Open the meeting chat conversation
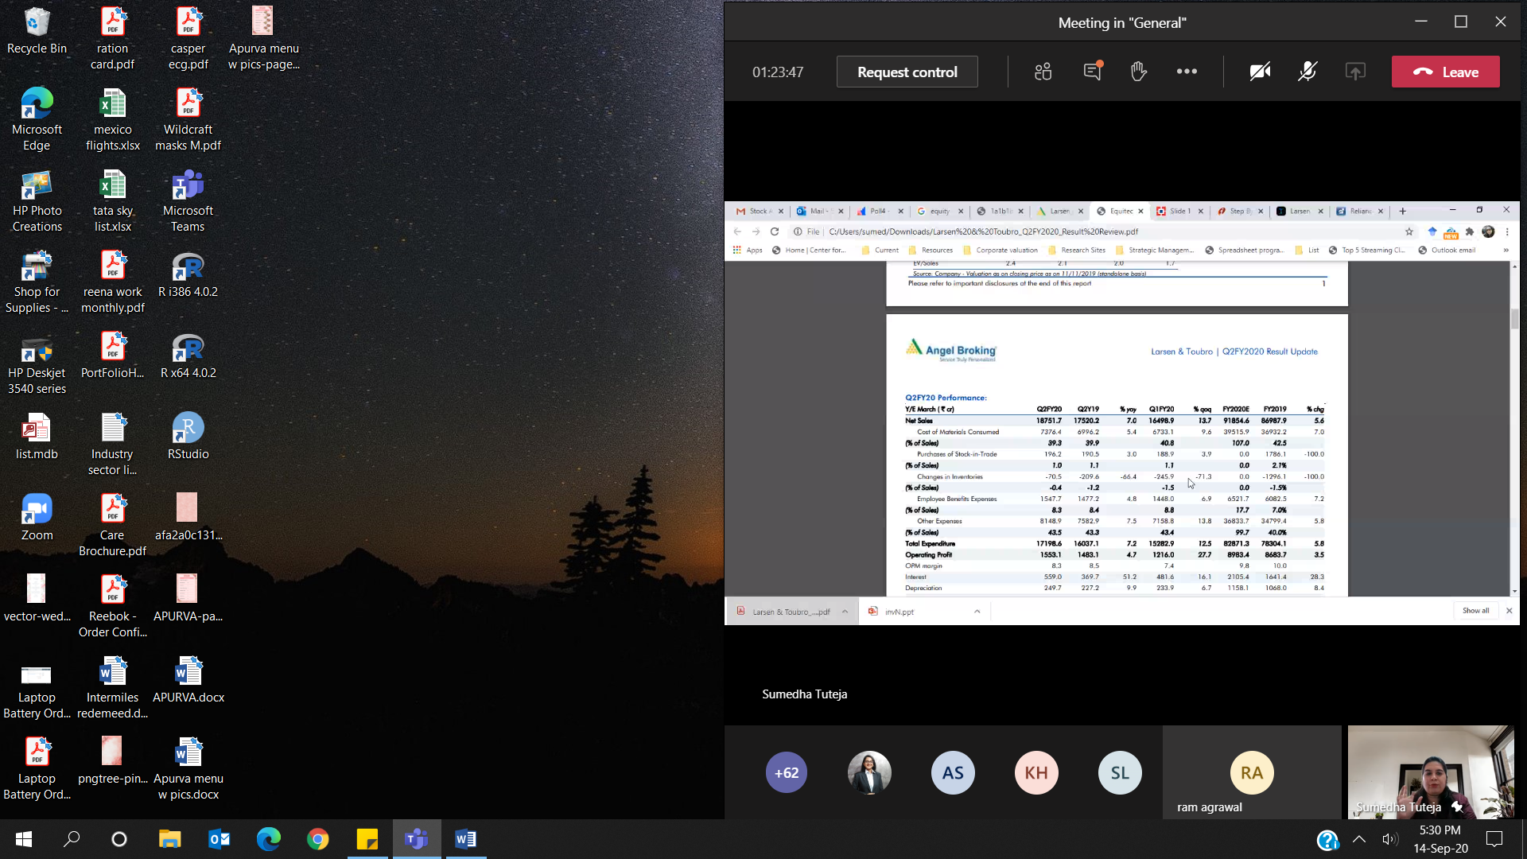 (1093, 72)
